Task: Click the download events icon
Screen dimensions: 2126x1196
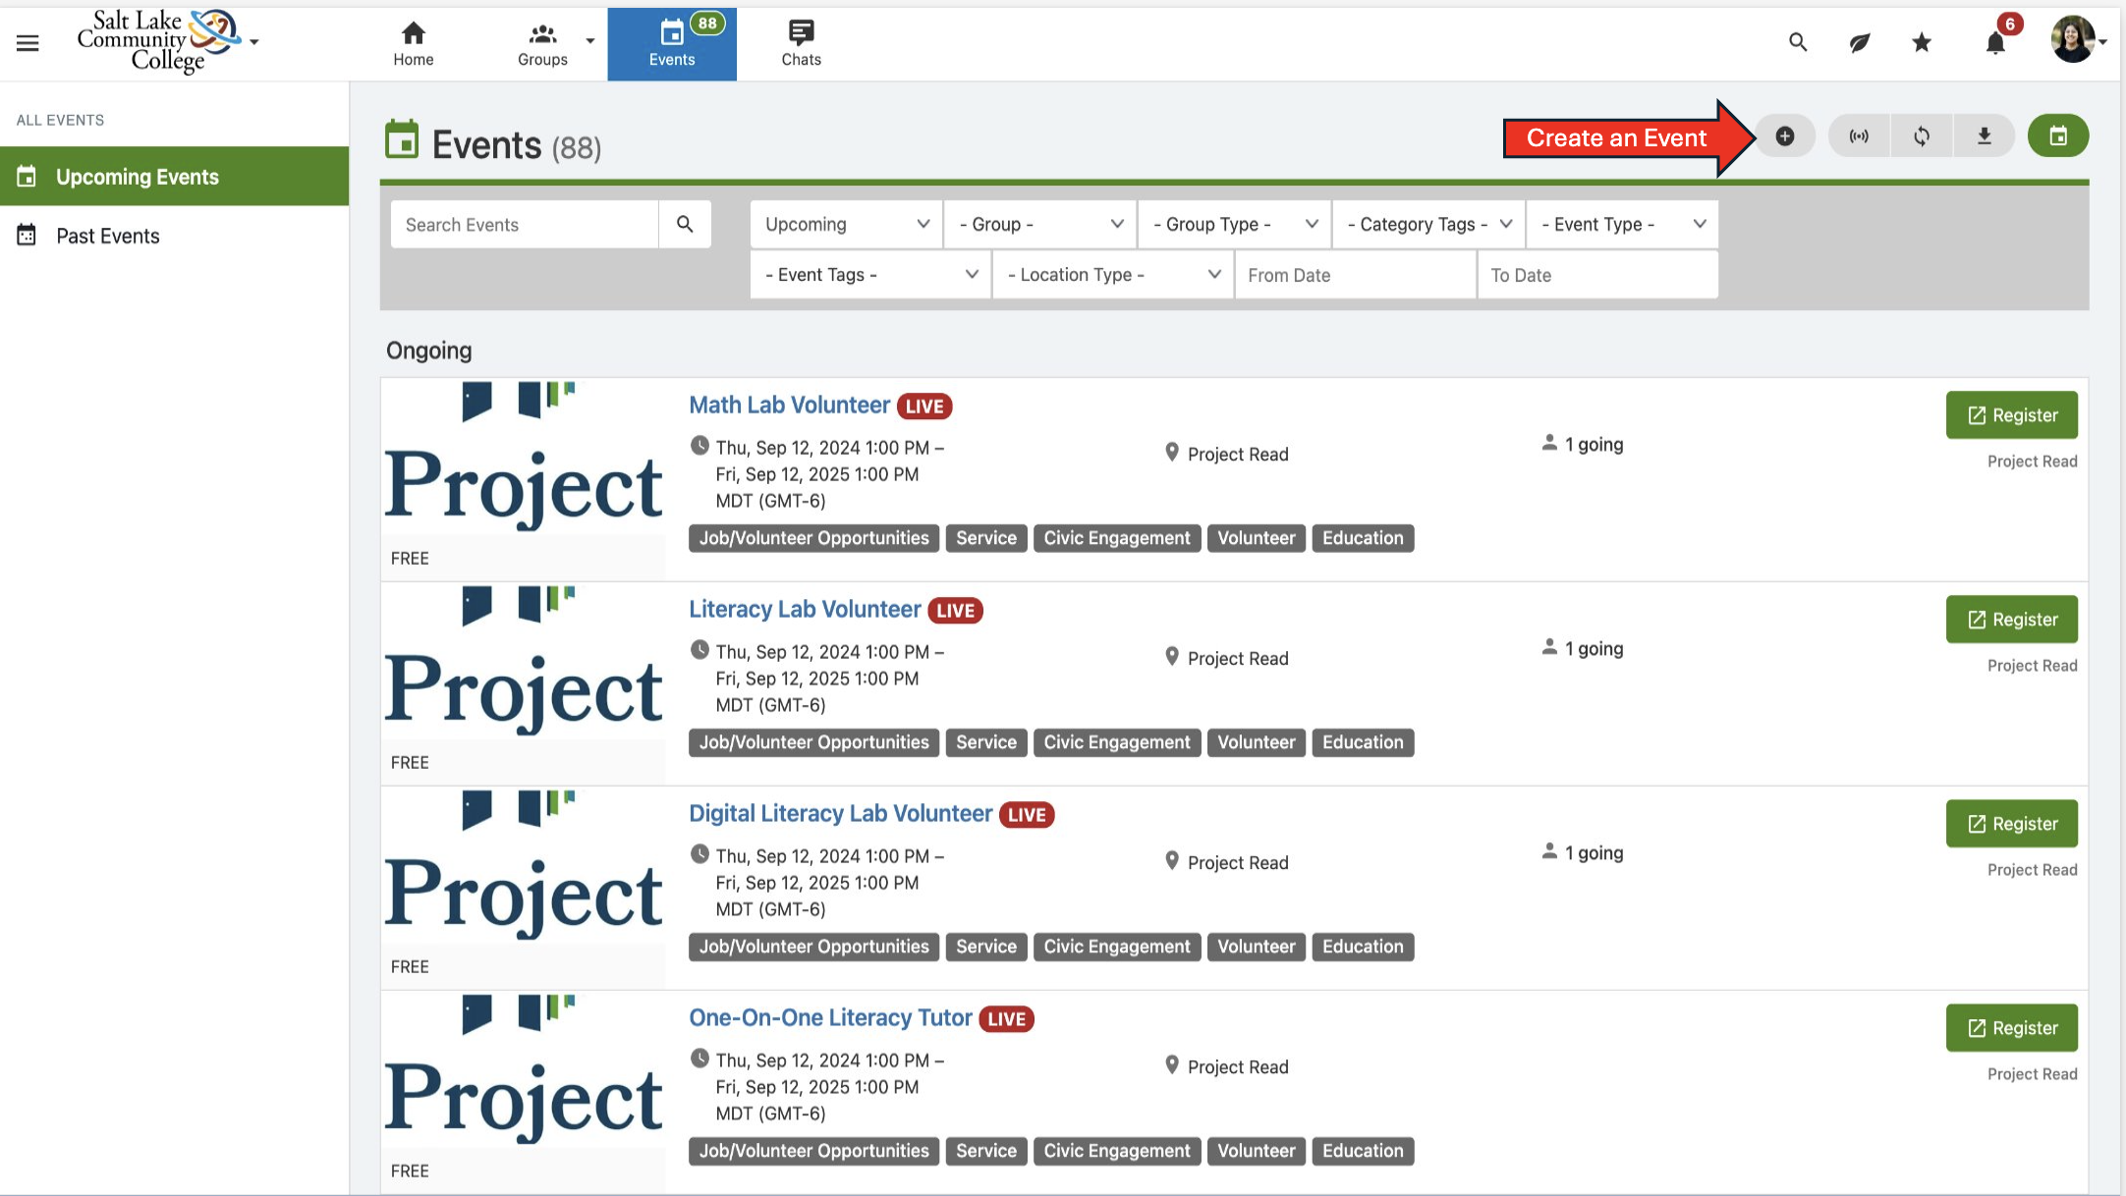Action: point(1984,136)
